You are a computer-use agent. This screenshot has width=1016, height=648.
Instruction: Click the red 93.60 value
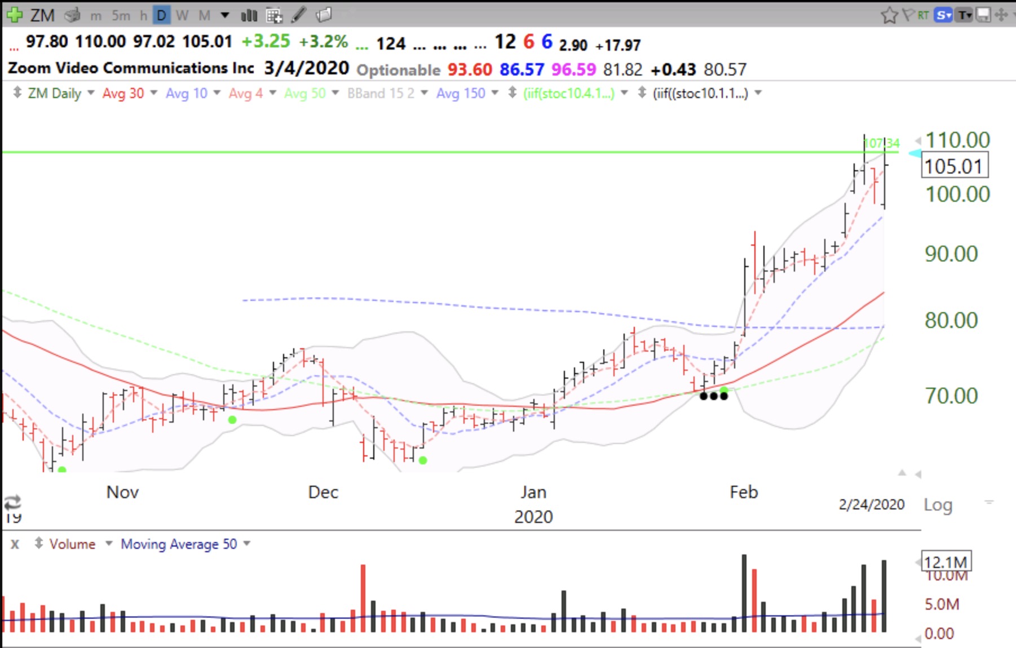pyautogui.click(x=470, y=69)
